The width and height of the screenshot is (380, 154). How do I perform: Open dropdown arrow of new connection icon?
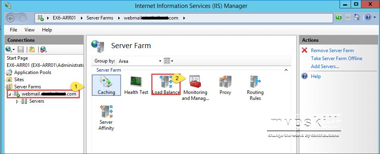[x=14, y=50]
